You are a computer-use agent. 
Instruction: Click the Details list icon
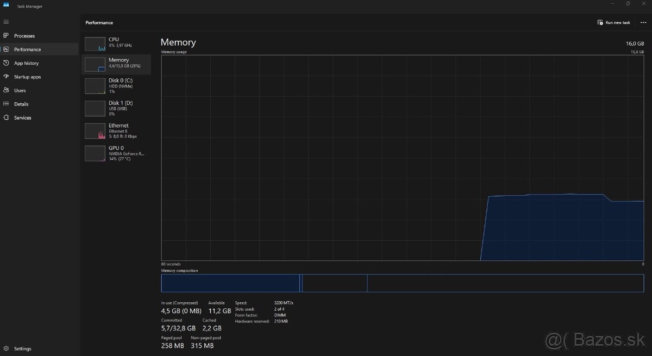click(6, 104)
